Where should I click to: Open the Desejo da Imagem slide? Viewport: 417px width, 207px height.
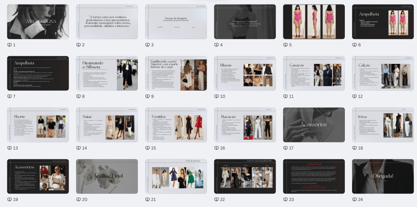click(176, 22)
